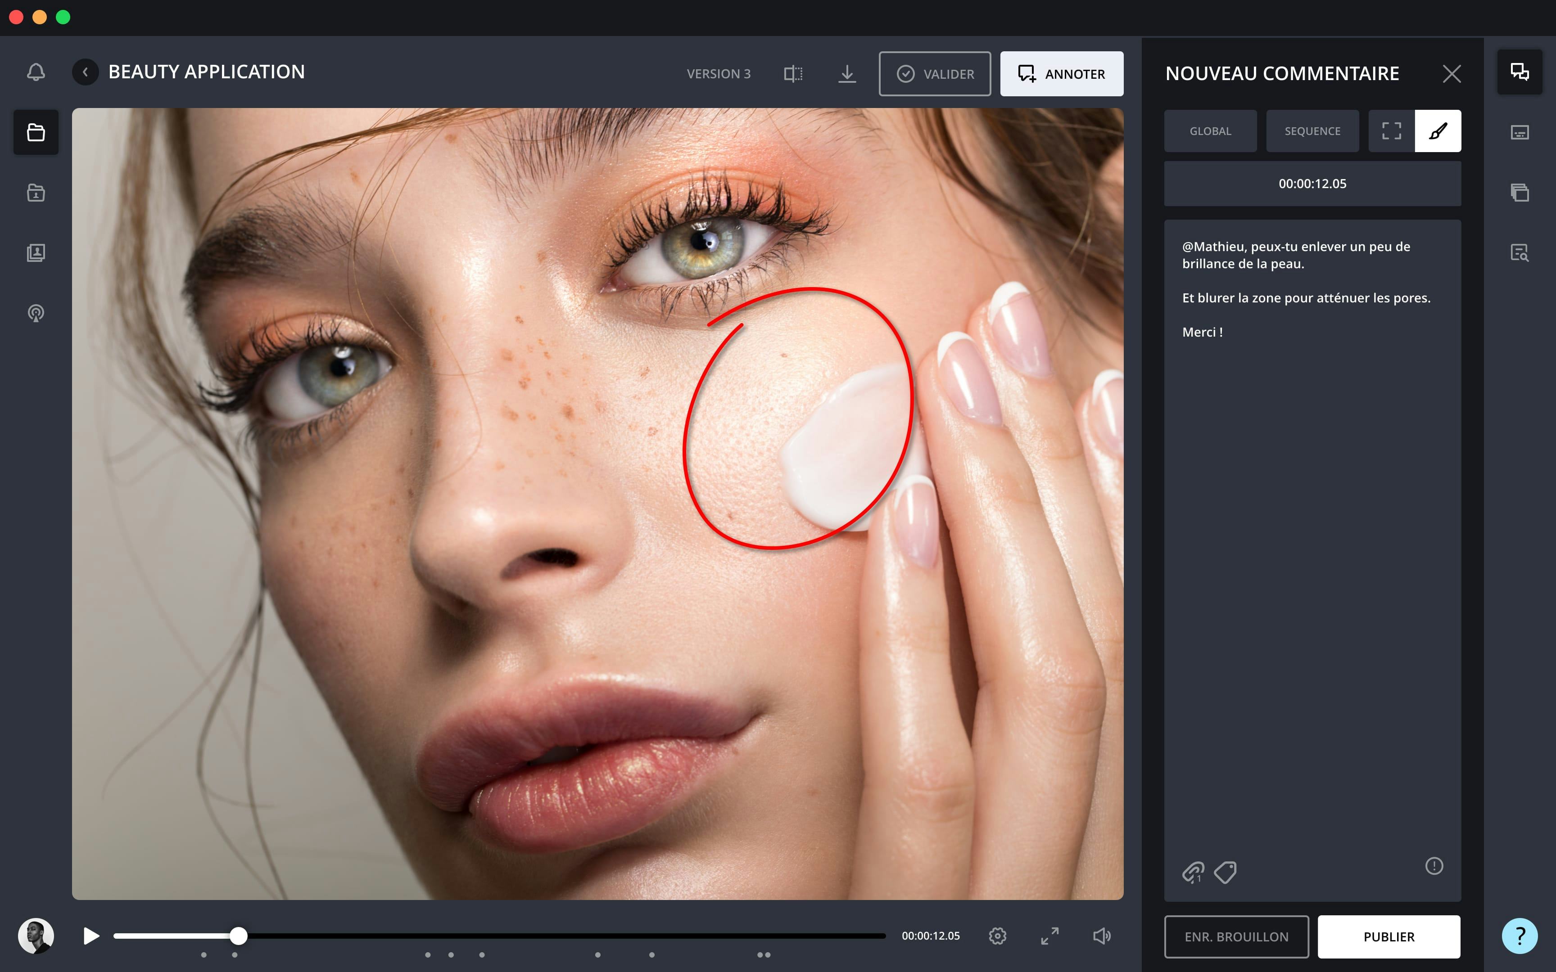Image resolution: width=1556 pixels, height=972 pixels.
Task: Open the compare versions icon
Action: coord(793,74)
